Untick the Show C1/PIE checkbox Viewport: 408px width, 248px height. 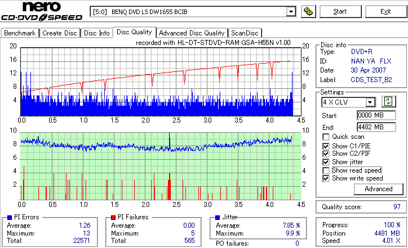326,146
